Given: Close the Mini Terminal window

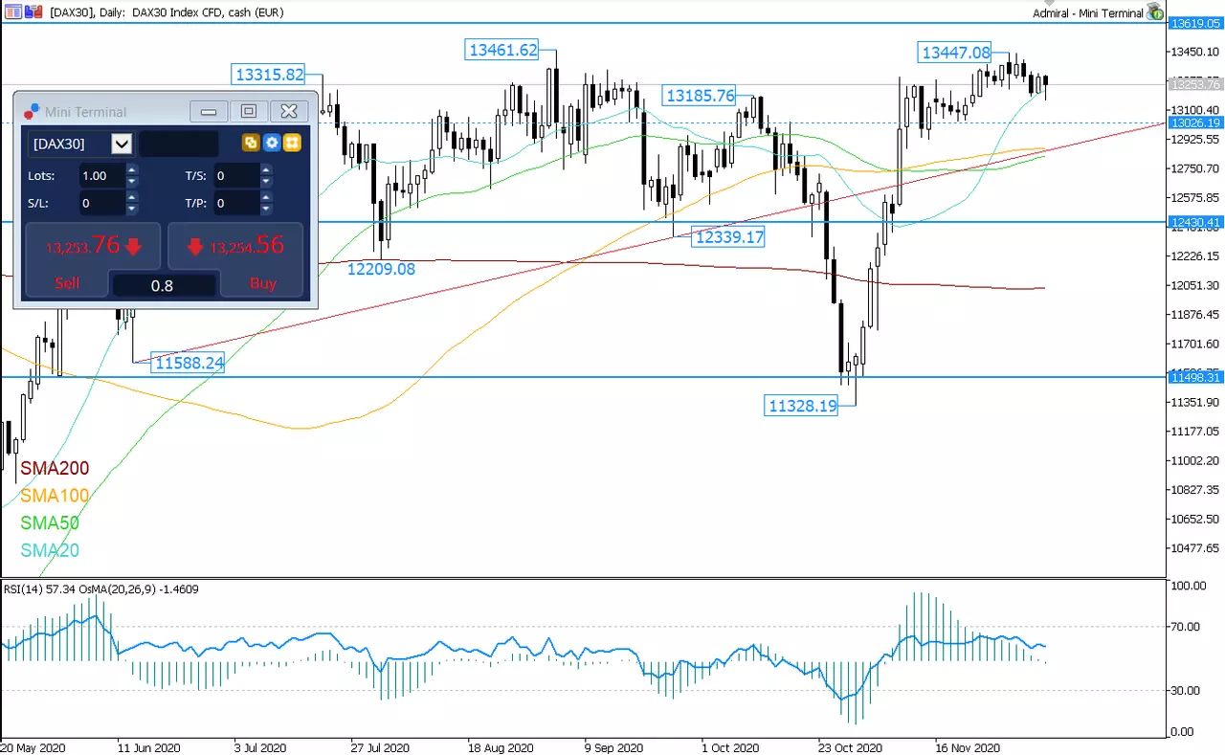Looking at the screenshot, I should [x=289, y=111].
